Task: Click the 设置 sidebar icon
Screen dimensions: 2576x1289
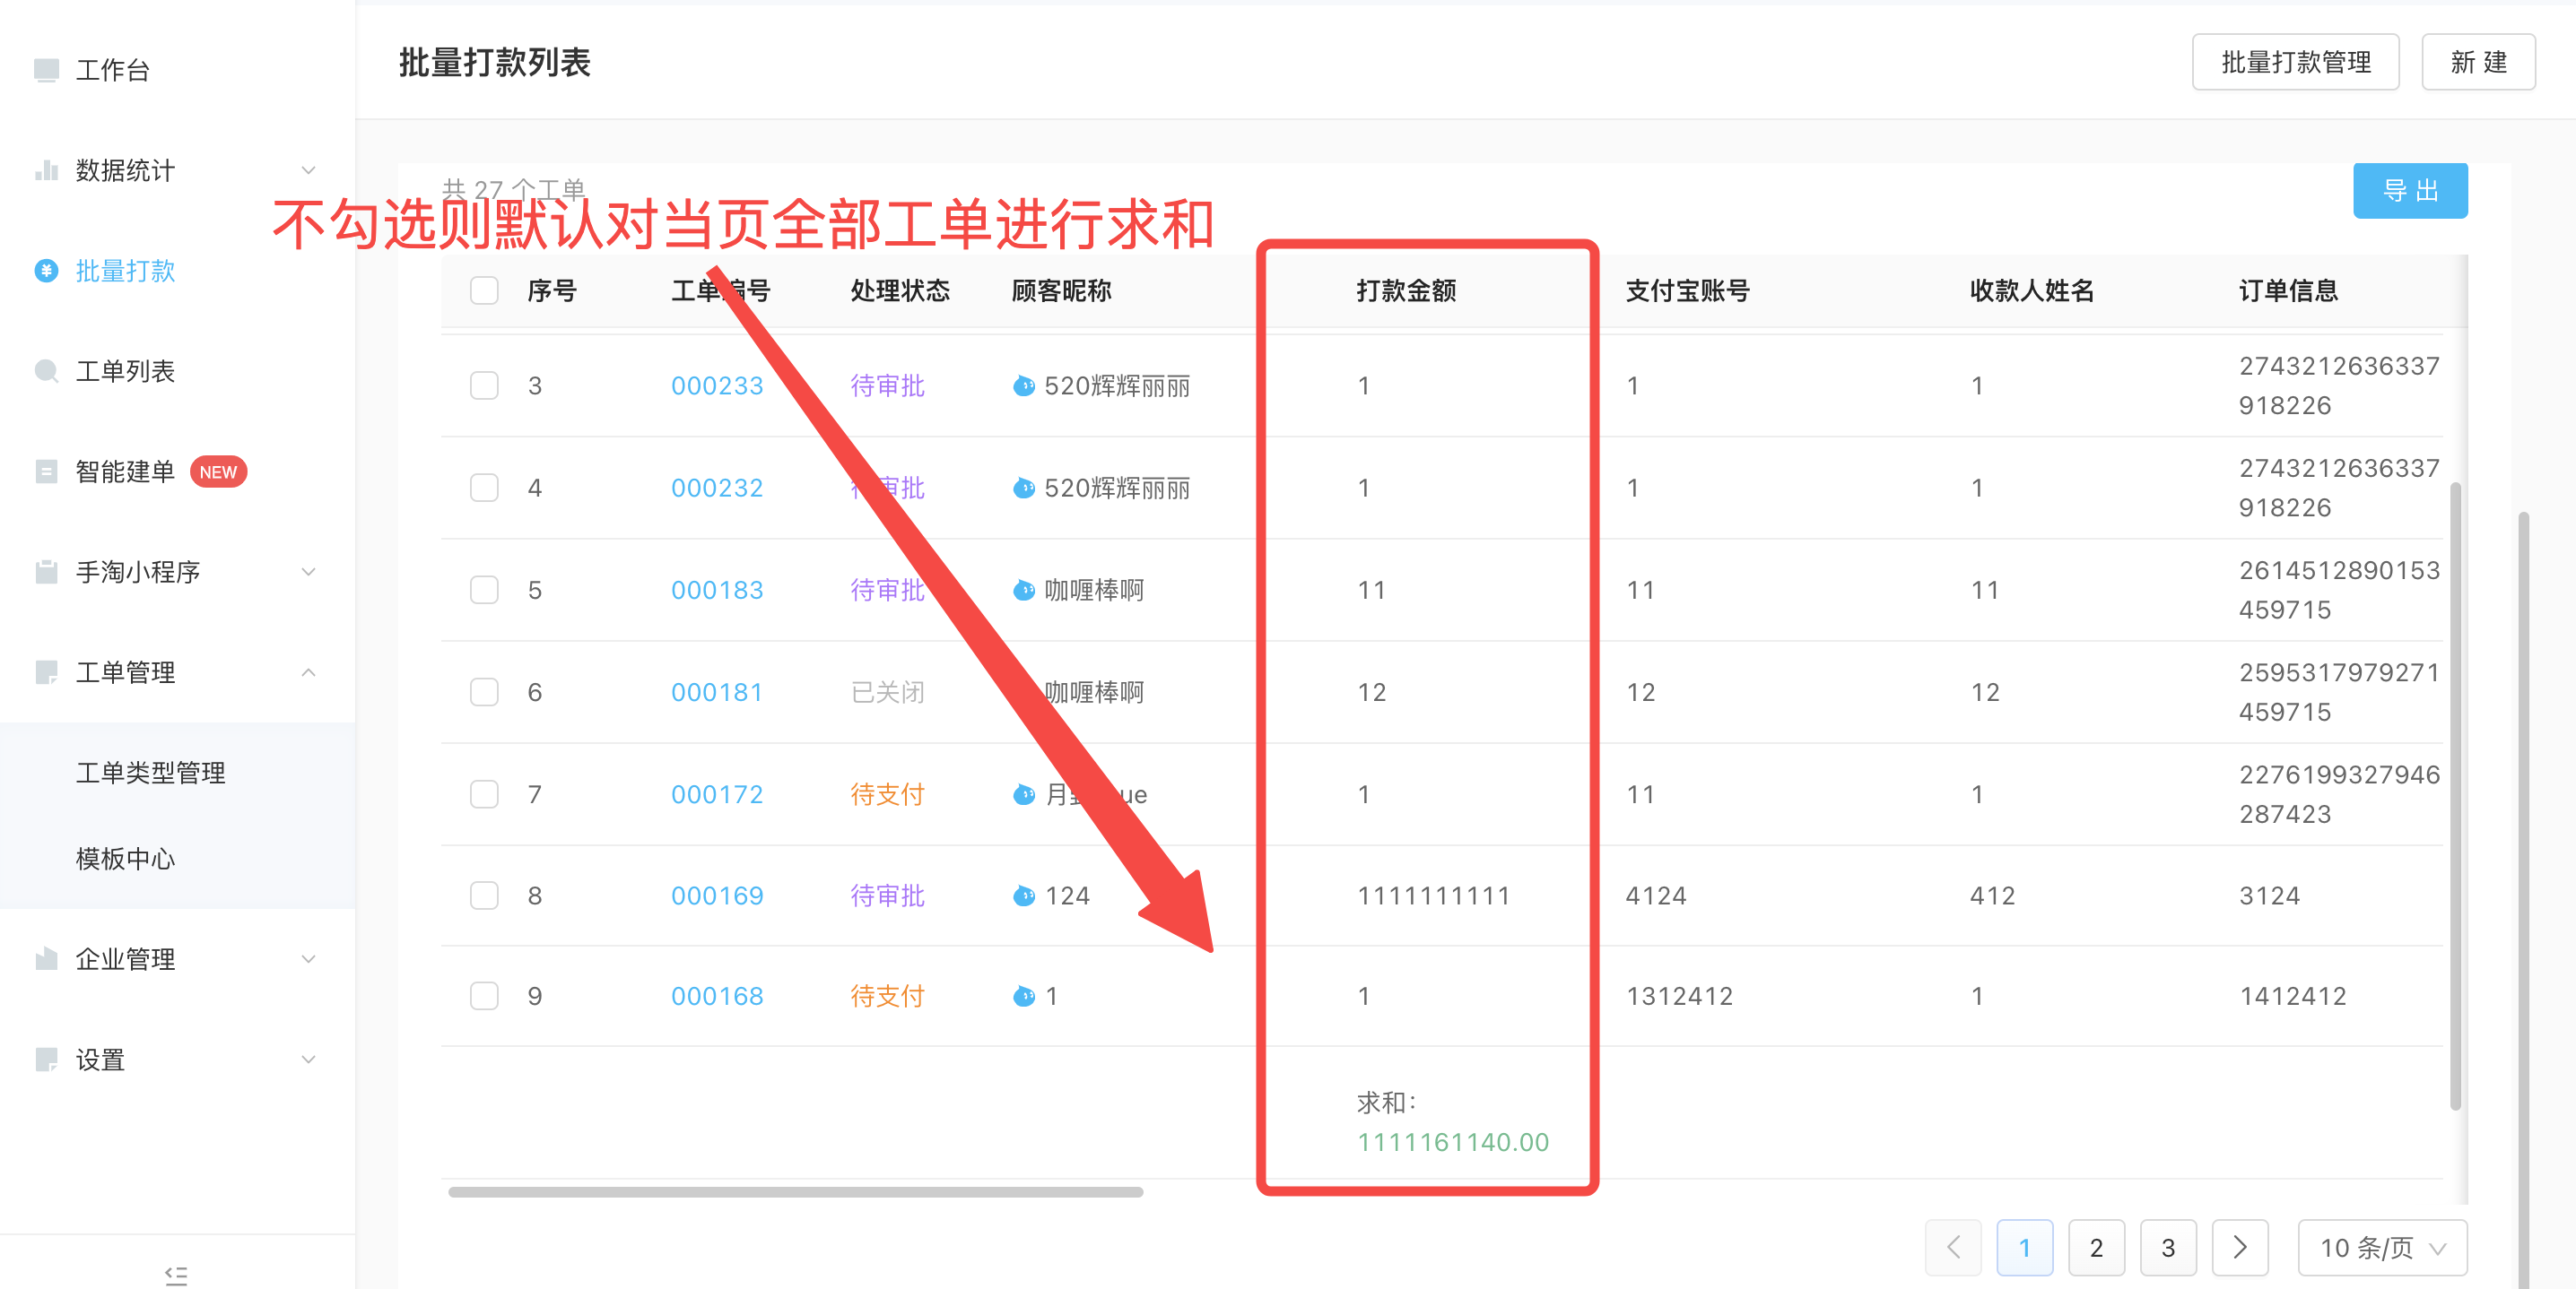Action: tap(46, 1060)
